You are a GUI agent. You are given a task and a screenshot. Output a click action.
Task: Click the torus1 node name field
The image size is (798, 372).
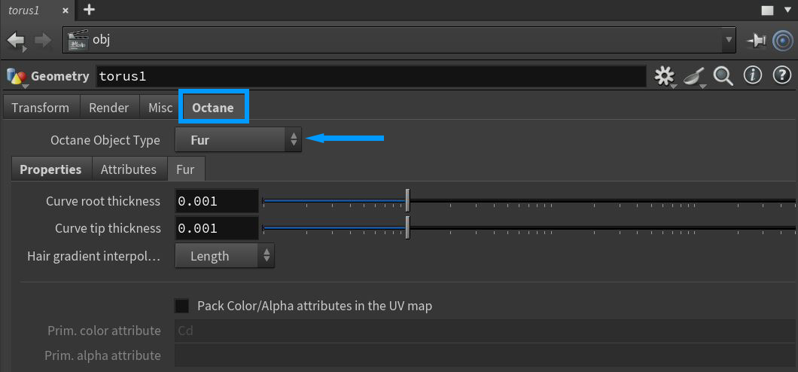370,76
